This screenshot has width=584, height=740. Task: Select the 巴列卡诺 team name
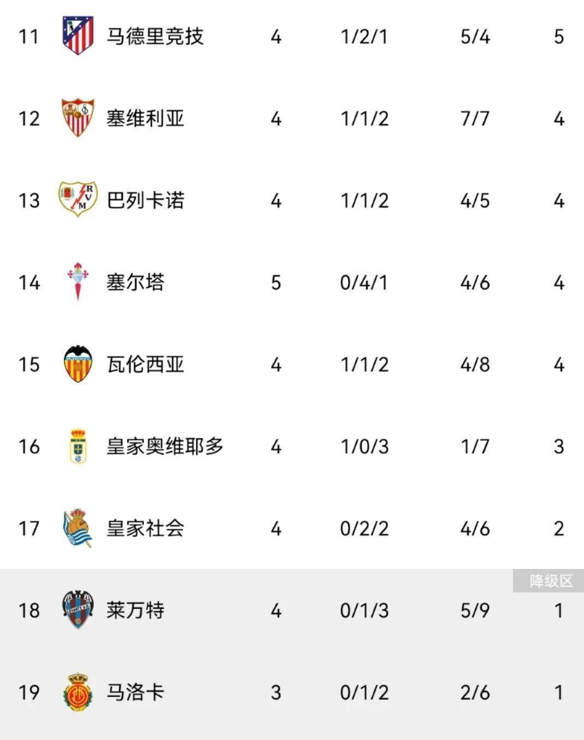pyautogui.click(x=145, y=200)
